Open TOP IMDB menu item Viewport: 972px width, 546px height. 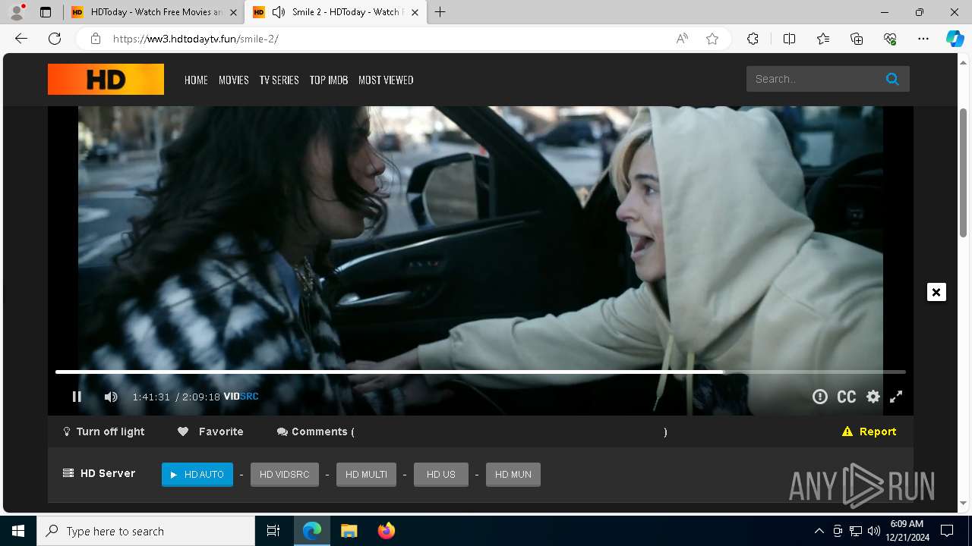pyautogui.click(x=329, y=80)
